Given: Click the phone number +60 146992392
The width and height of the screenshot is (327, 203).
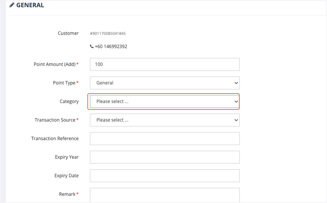Looking at the screenshot, I should (x=111, y=47).
